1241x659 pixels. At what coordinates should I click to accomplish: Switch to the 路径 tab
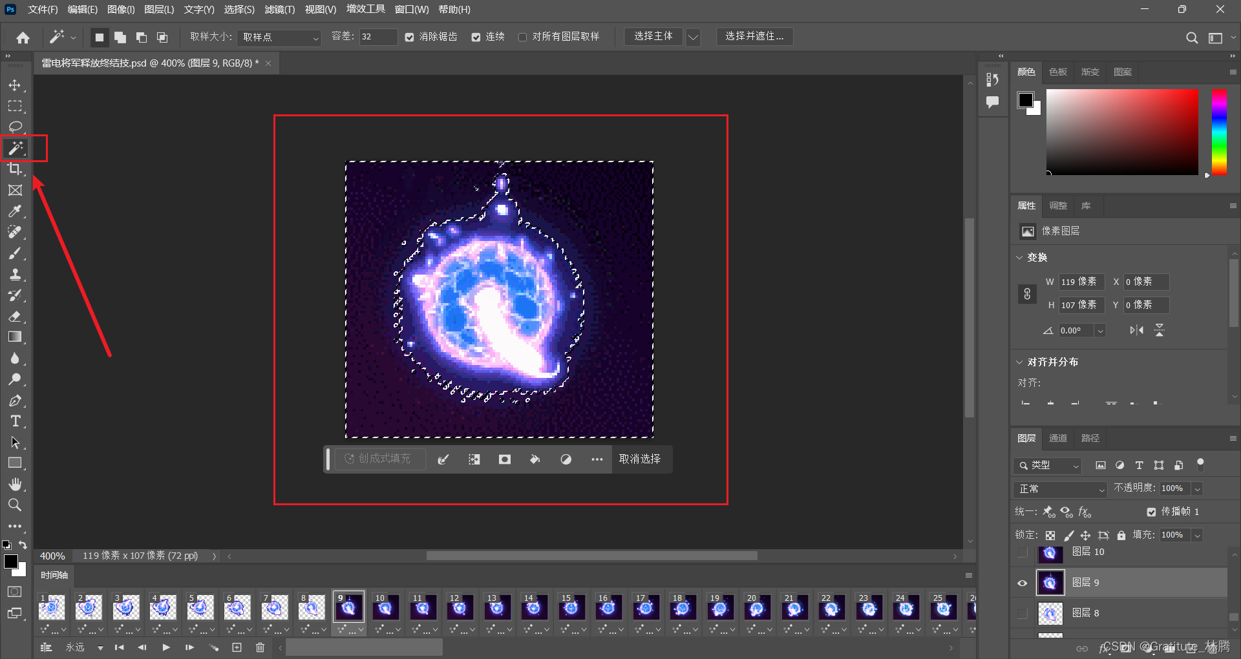click(x=1090, y=439)
